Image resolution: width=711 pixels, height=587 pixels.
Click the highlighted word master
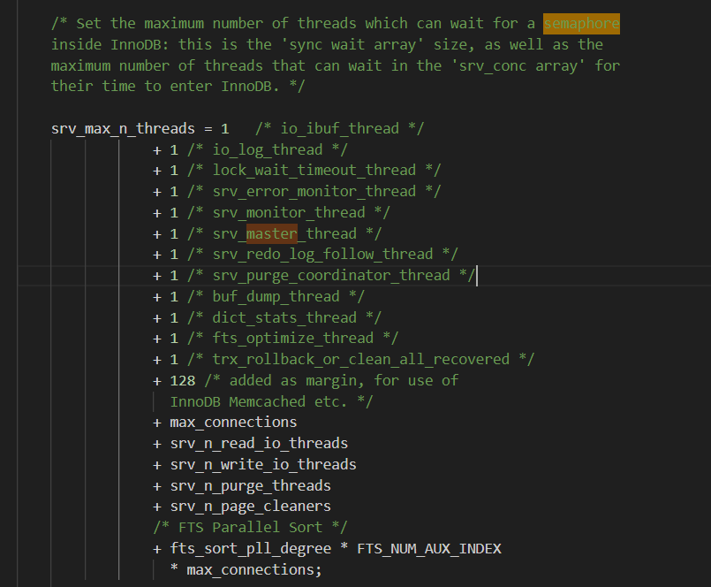(x=272, y=233)
